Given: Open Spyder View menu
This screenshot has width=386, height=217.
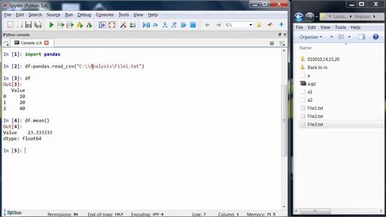Looking at the screenshot, I should (x=138, y=14).
